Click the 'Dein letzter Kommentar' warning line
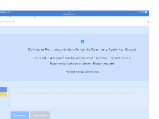The width and height of the screenshot is (159, 119). (x=82, y=50)
